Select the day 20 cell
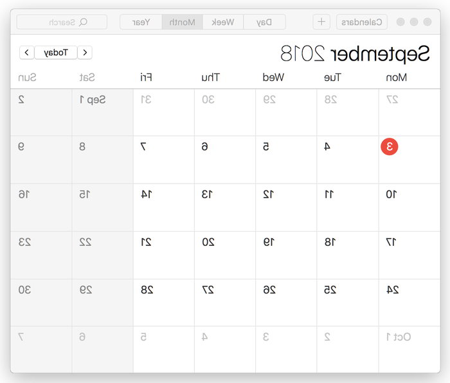The width and height of the screenshot is (450, 383). 225,255
